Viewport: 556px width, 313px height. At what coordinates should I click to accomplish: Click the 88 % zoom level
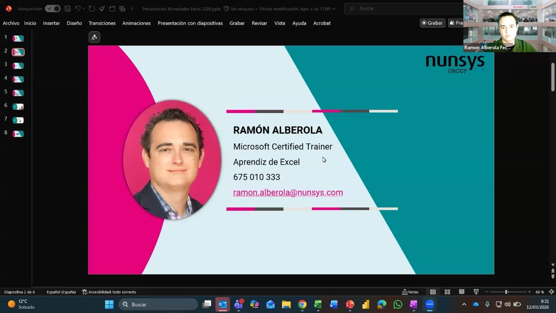[539, 292]
